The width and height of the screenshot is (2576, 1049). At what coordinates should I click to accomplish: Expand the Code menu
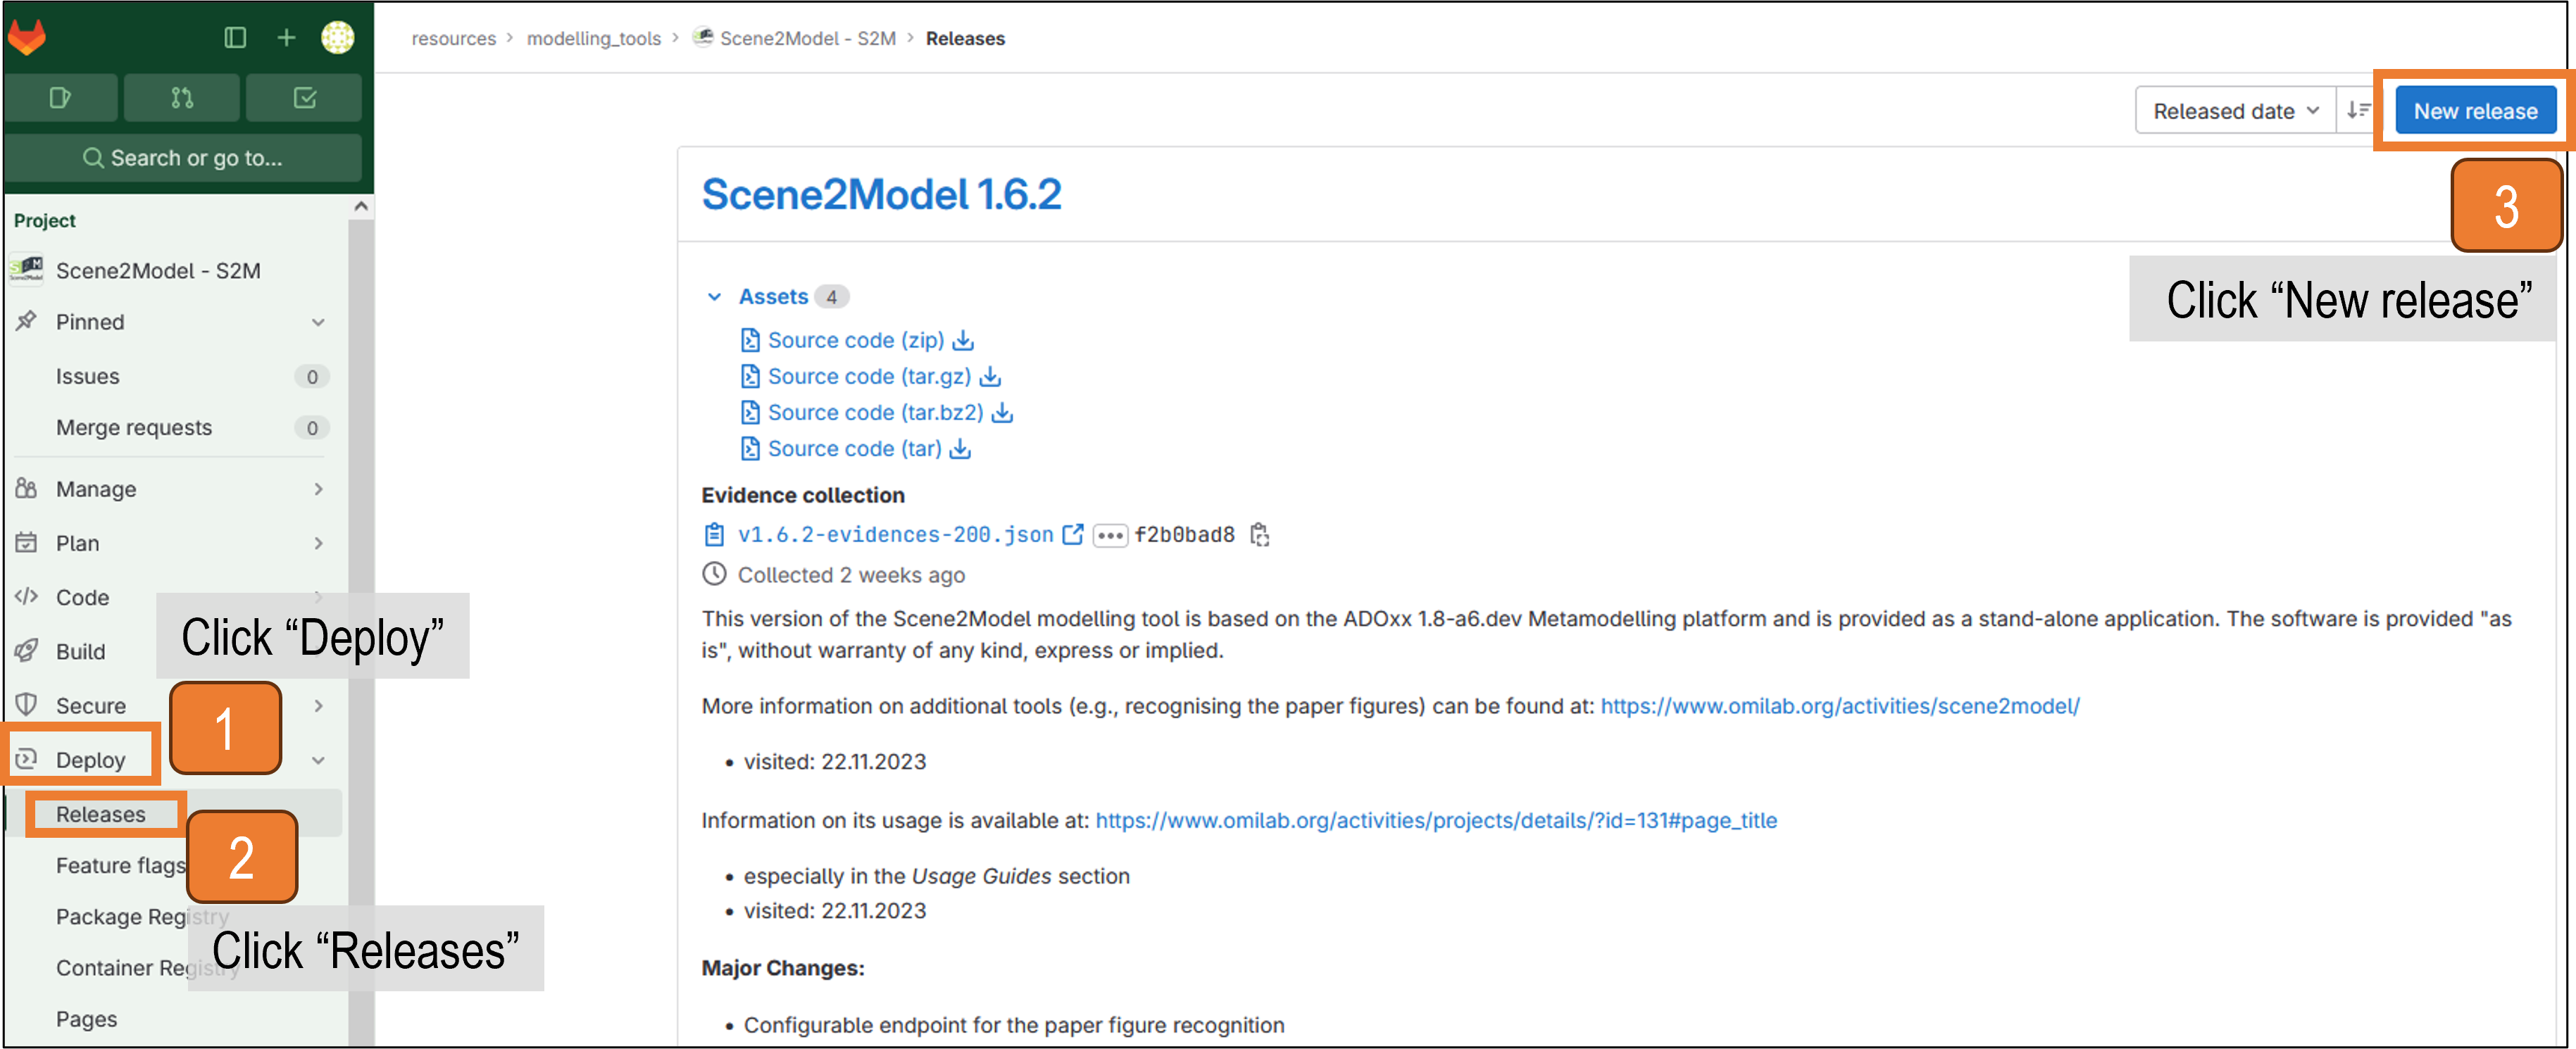point(82,597)
